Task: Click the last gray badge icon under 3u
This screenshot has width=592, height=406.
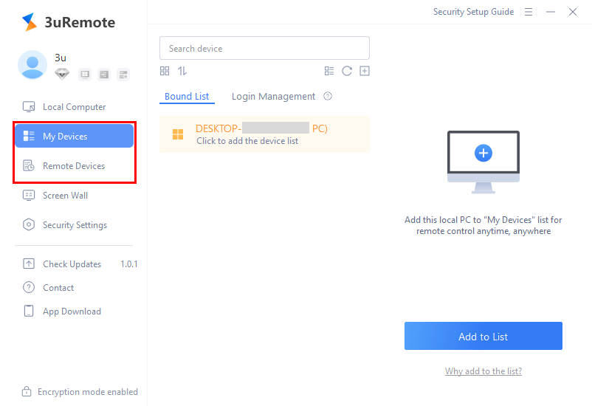Action: [123, 75]
